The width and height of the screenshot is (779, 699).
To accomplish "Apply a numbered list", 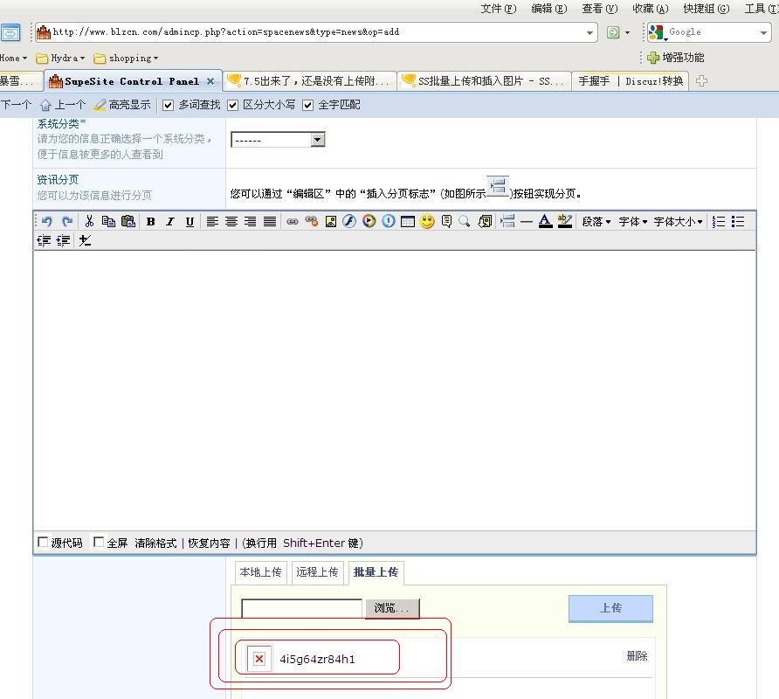I will coord(719,222).
